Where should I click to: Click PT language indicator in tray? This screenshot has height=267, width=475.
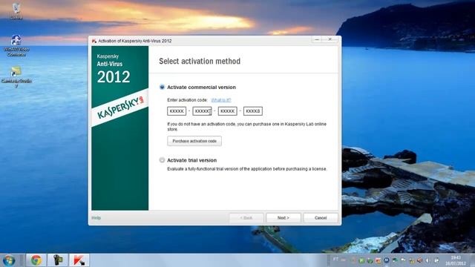(x=335, y=260)
